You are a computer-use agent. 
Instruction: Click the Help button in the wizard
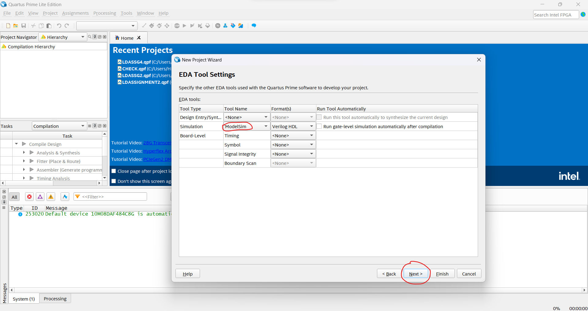pos(187,273)
